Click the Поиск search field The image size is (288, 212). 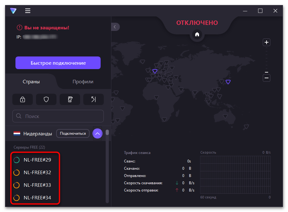pyautogui.click(x=58, y=116)
